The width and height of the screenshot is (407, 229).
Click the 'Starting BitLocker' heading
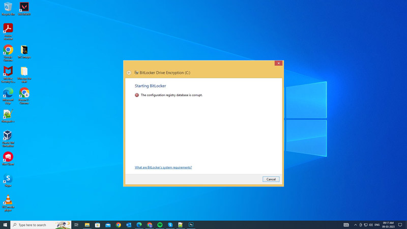150,86
